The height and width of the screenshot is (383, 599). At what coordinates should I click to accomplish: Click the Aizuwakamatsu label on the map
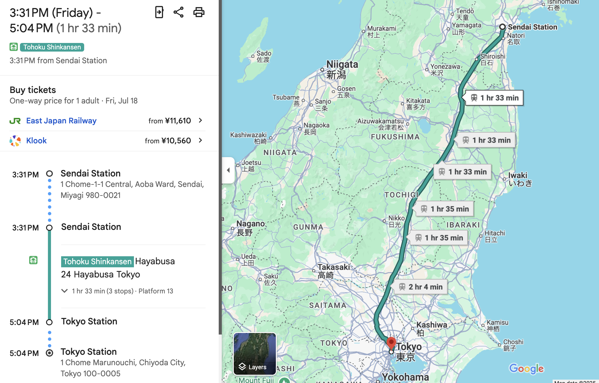381,124
